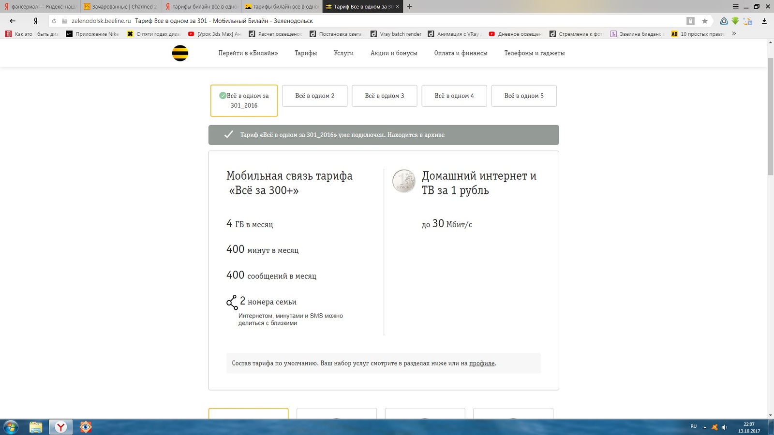The image size is (774, 435).
Task: Open the '[Урок 3ds Max]' YouTube bookmark
Action: pyautogui.click(x=214, y=34)
